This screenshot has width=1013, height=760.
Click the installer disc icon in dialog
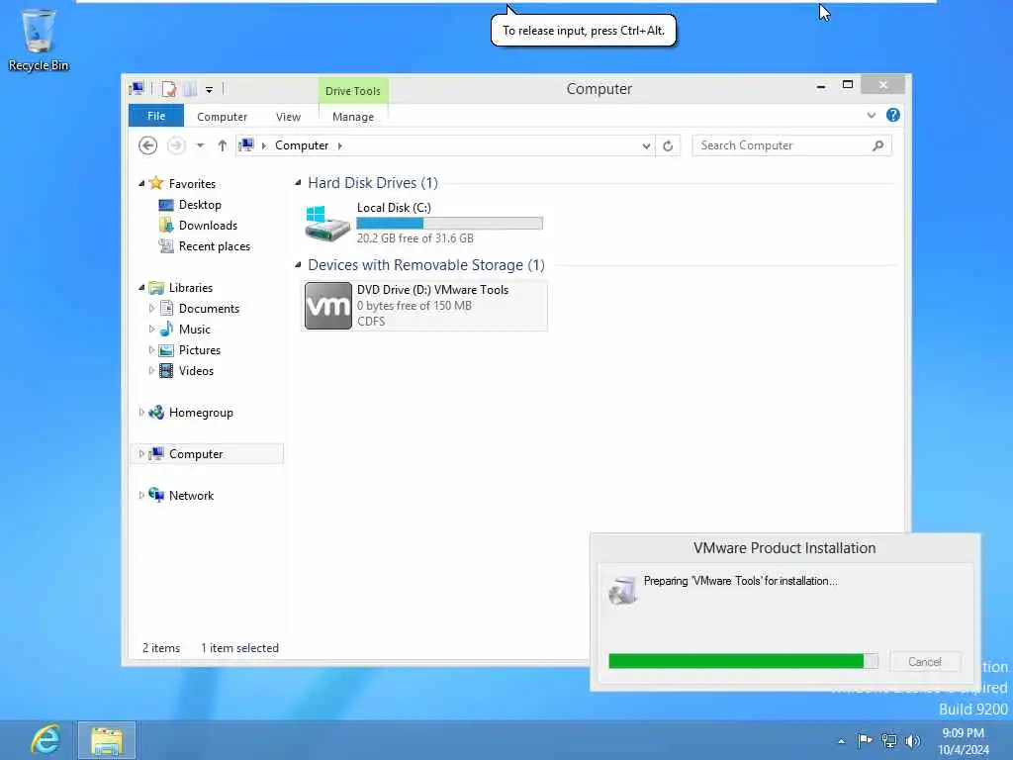coord(623,590)
